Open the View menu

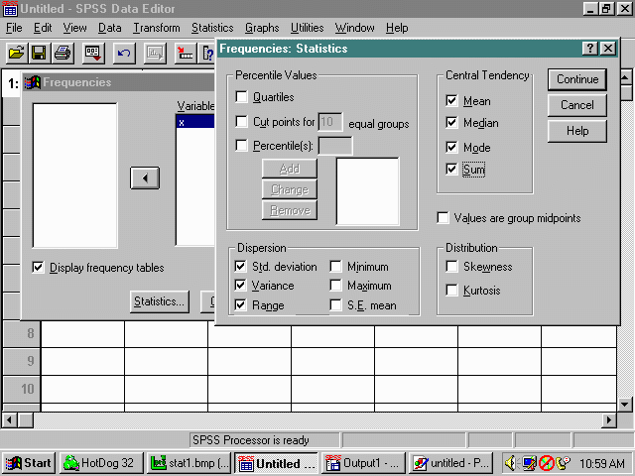[x=75, y=28]
